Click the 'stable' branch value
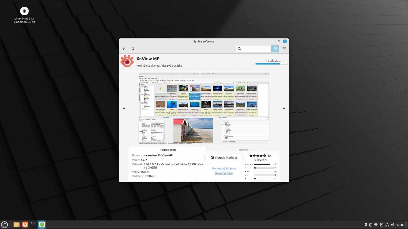Image resolution: width=408 pixels, height=229 pixels. (x=145, y=172)
